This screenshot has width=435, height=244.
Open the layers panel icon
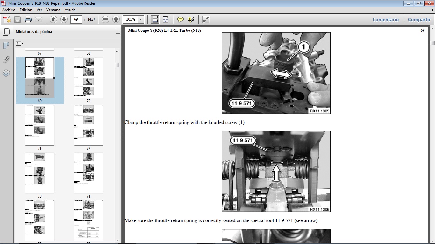pos(6,73)
